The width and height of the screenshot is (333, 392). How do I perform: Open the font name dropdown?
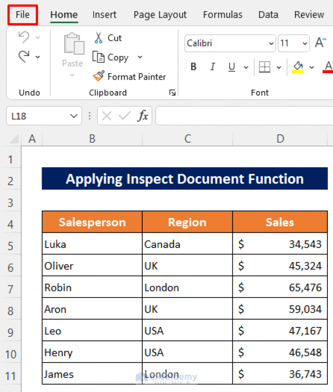pos(270,43)
